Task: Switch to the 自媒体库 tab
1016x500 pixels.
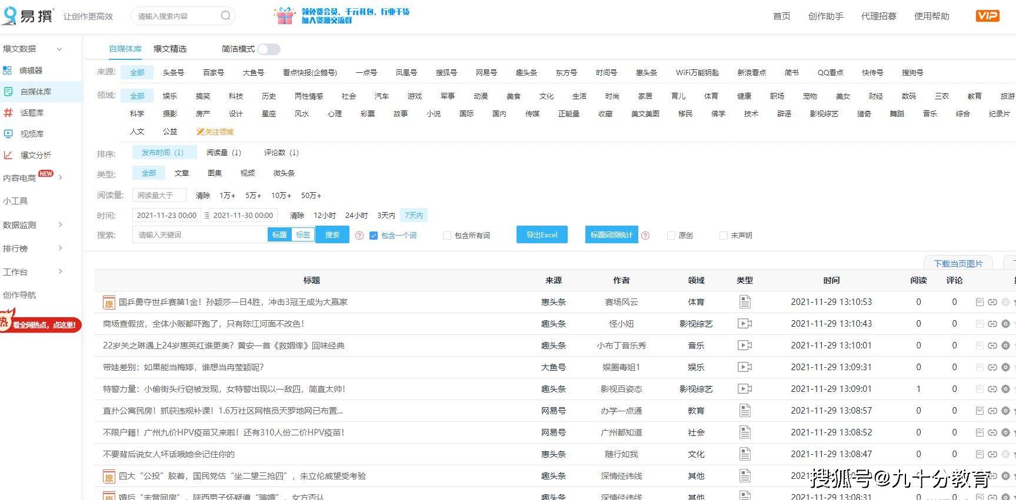Action: click(x=125, y=49)
